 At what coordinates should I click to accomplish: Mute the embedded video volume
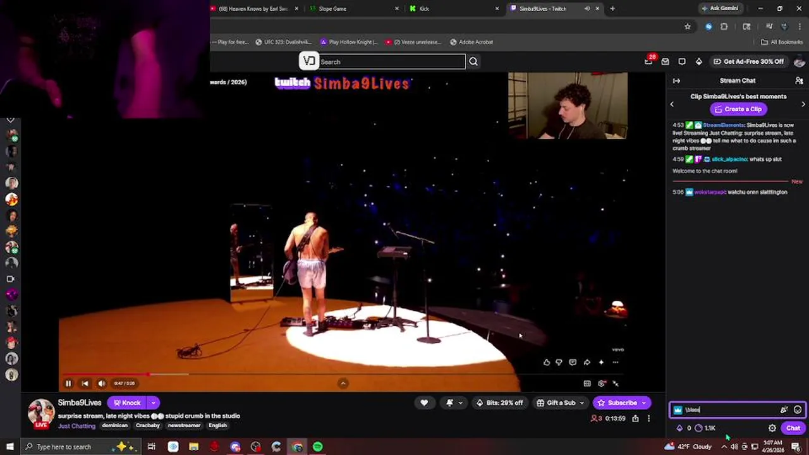tap(102, 383)
